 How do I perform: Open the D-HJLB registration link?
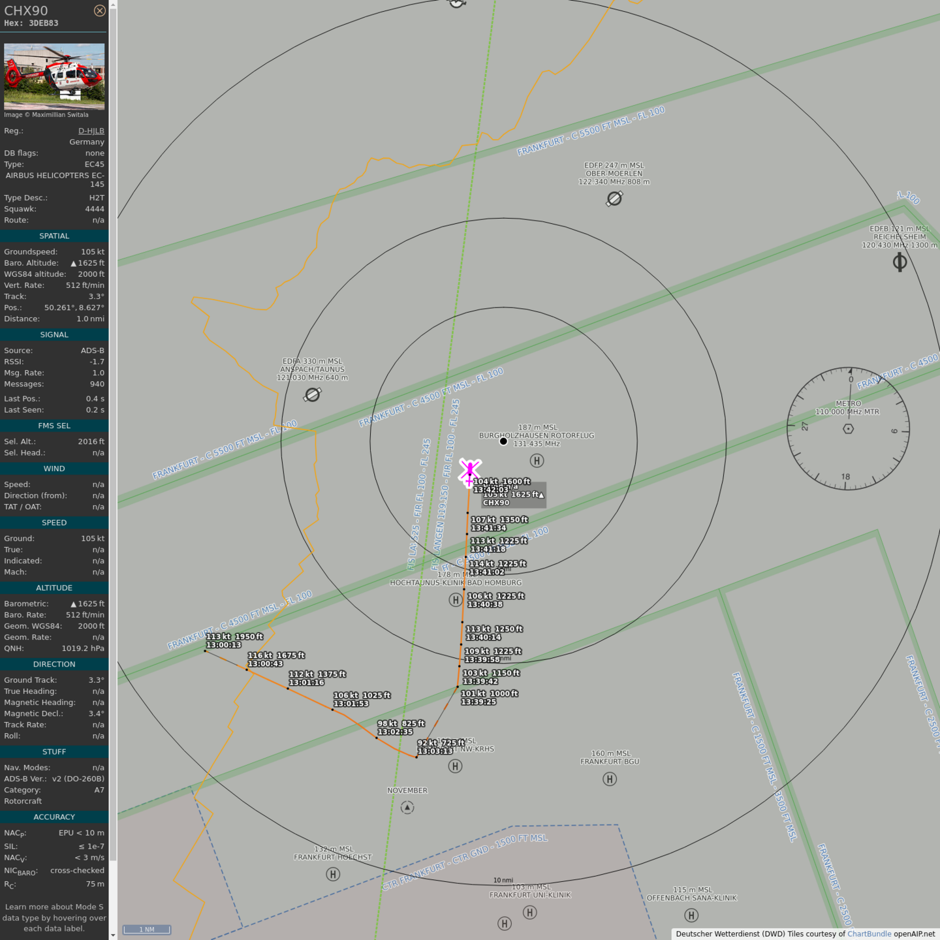91,131
